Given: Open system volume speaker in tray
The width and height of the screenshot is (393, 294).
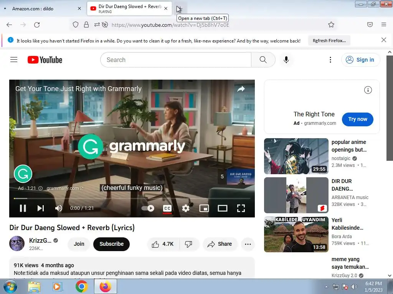Looking at the screenshot, I should (354, 287).
